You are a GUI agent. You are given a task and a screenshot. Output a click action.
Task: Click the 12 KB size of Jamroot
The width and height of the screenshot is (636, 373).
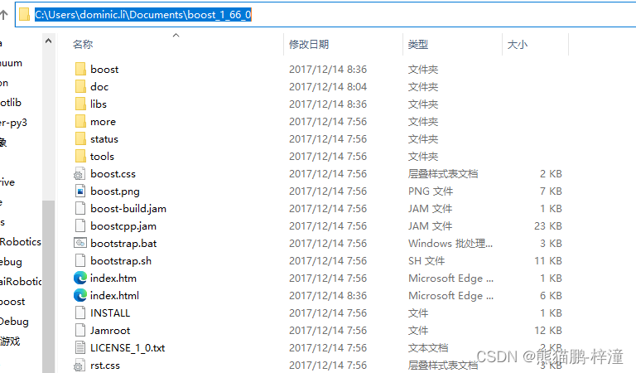coord(548,331)
